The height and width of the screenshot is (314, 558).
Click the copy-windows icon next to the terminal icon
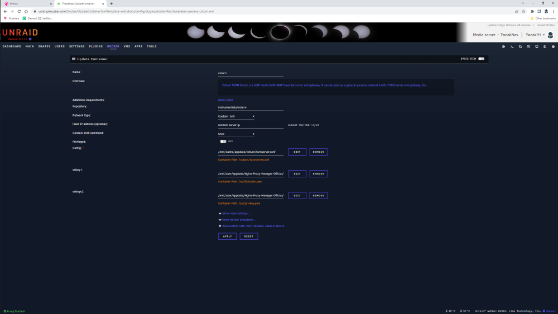pyautogui.click(x=520, y=47)
